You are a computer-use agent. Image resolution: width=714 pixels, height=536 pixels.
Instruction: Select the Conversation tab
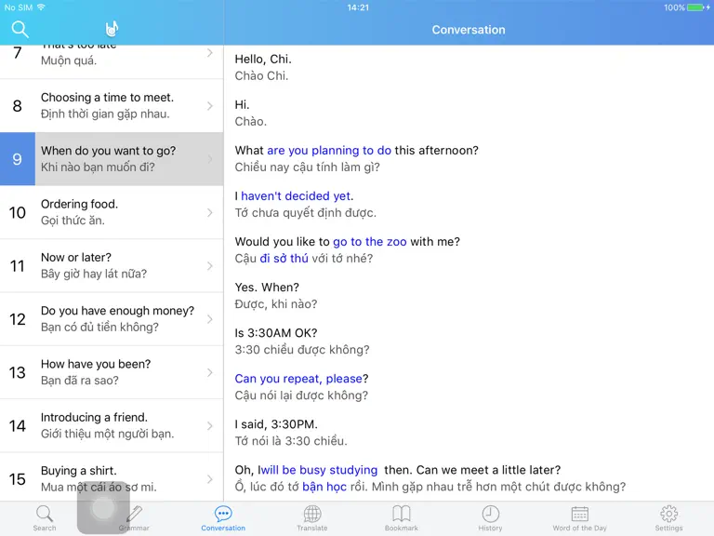pyautogui.click(x=223, y=518)
